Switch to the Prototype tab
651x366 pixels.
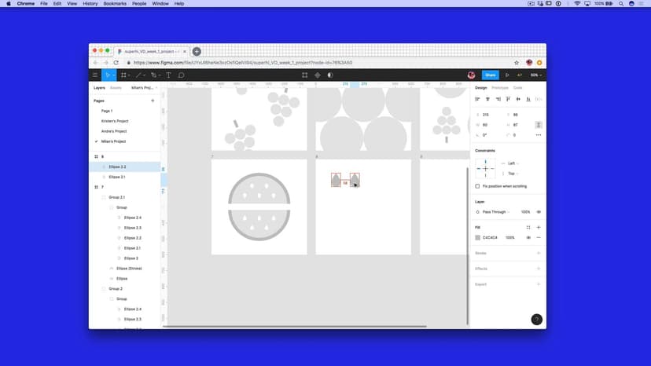click(x=500, y=88)
